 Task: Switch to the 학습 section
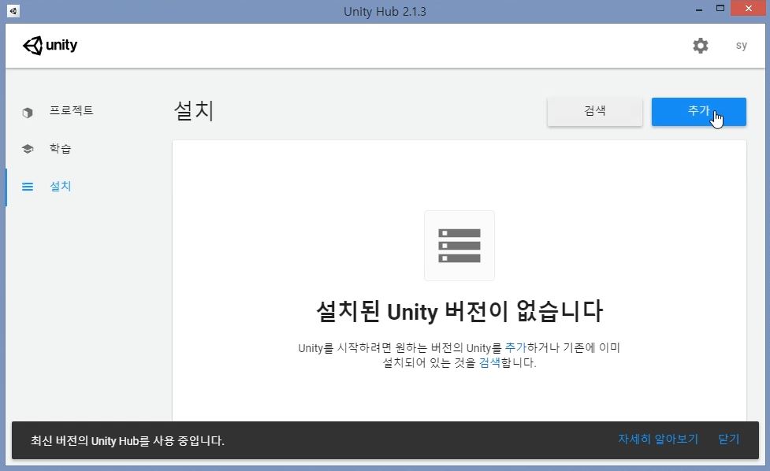[61, 148]
